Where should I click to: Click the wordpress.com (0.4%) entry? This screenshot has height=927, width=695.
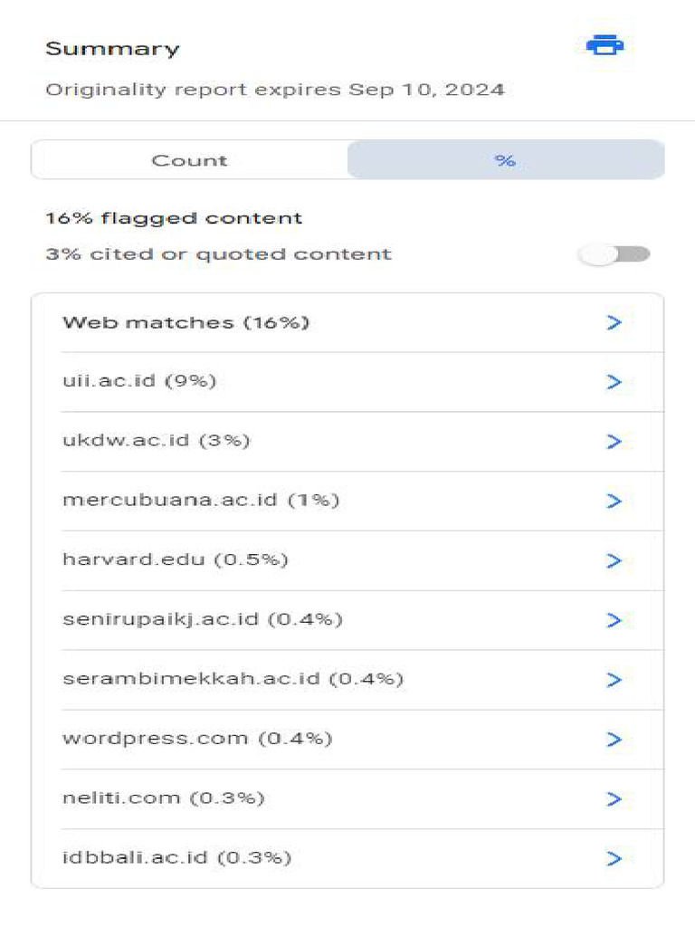[x=197, y=739]
